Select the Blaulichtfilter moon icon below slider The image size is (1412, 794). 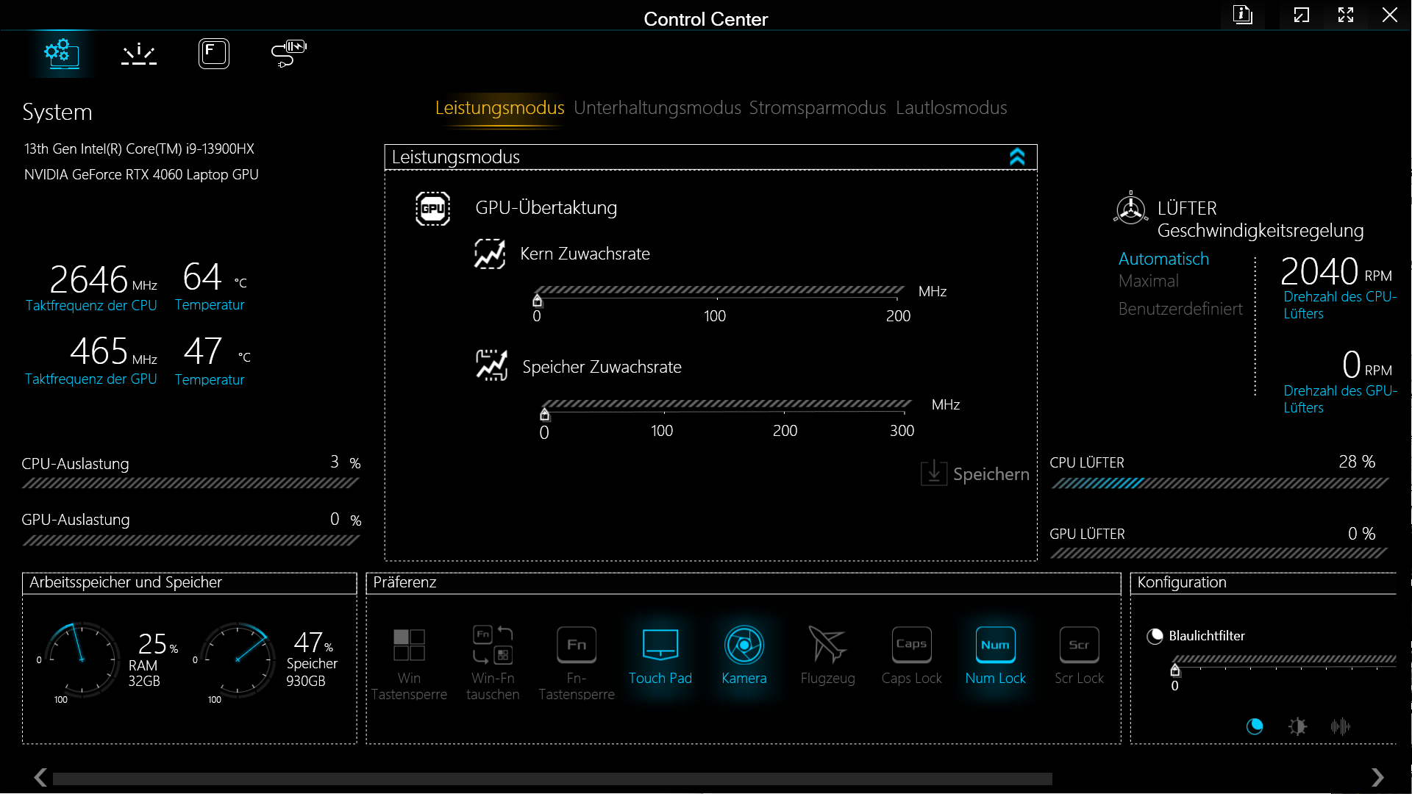[1255, 726]
